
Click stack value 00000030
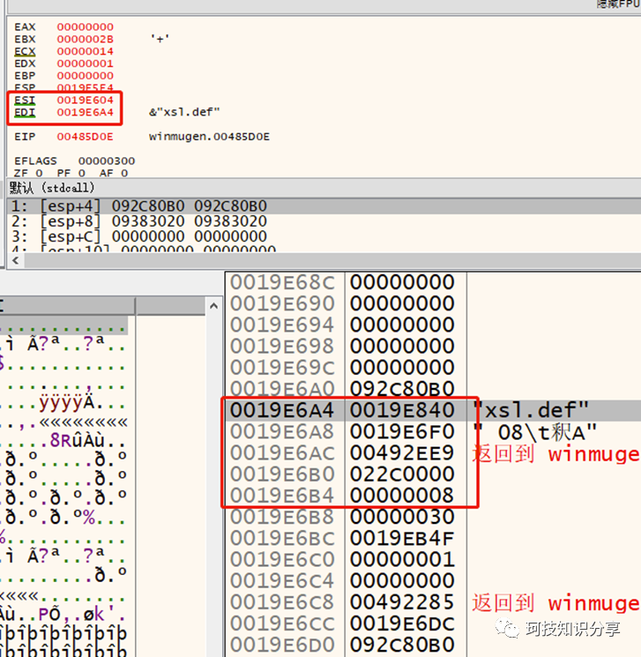point(402,517)
